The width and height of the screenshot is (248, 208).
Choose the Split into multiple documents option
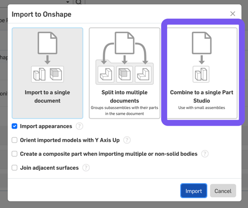point(124,73)
